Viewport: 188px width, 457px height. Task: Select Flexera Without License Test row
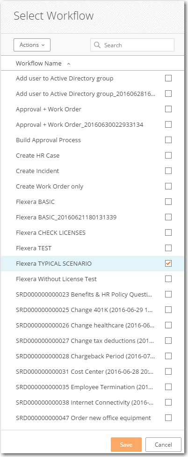pos(93,279)
